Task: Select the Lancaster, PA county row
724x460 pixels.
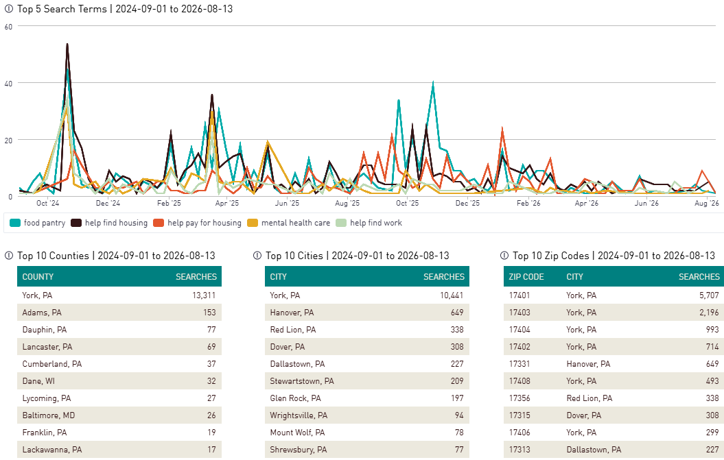Action: tap(119, 346)
